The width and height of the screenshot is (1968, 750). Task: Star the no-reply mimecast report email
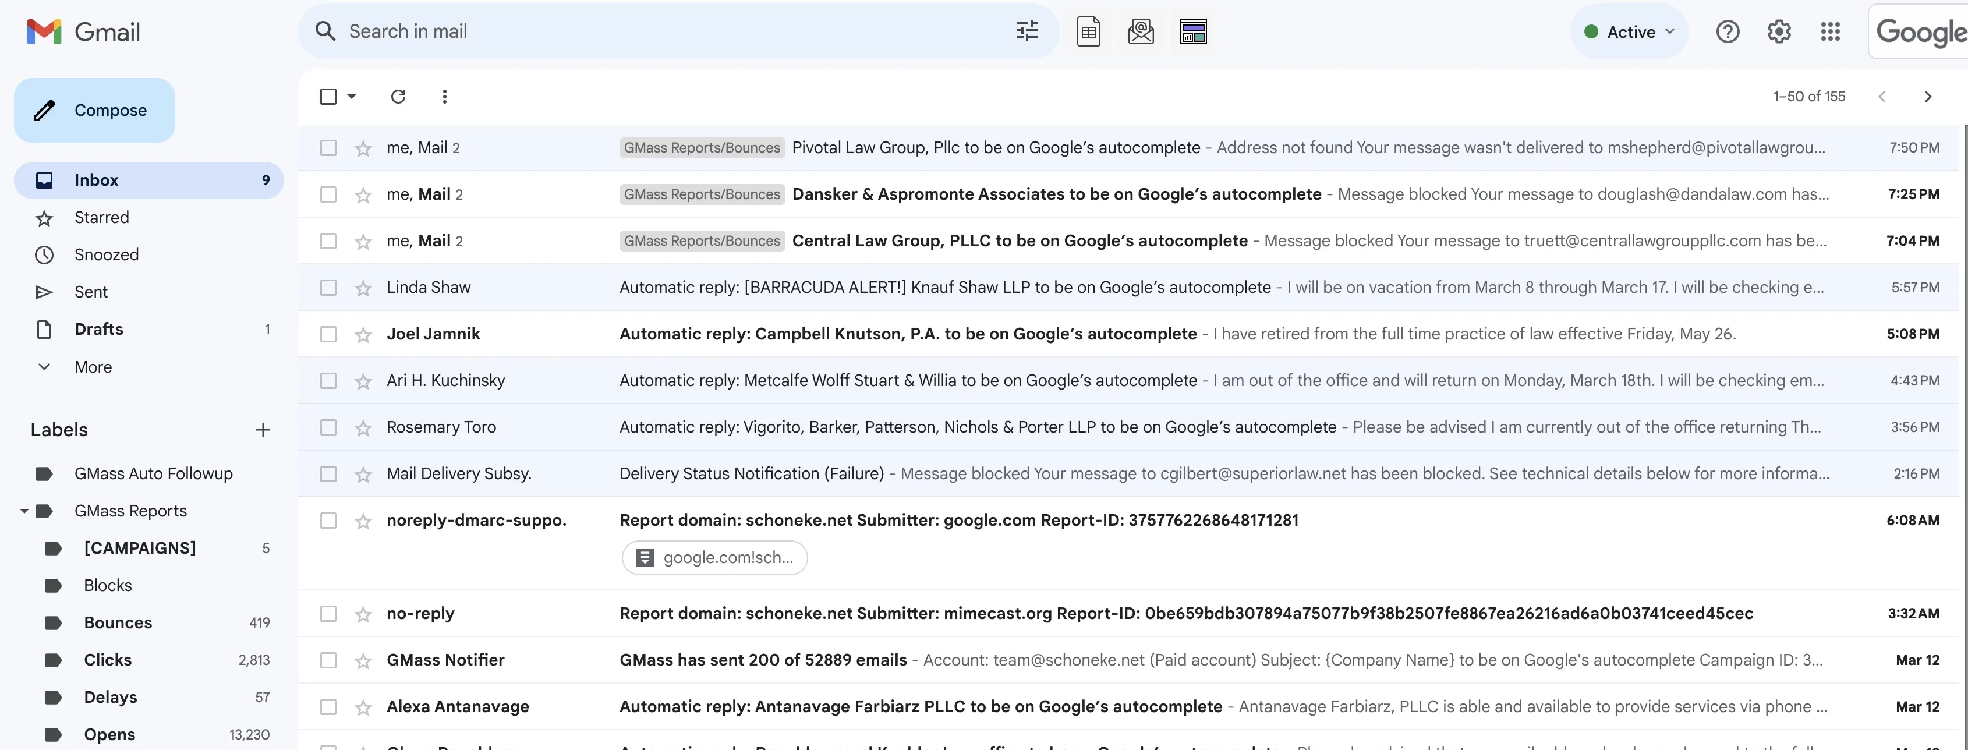363,614
